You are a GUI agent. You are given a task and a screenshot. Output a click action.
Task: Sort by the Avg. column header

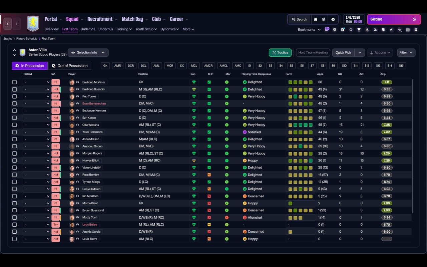tap(383, 74)
